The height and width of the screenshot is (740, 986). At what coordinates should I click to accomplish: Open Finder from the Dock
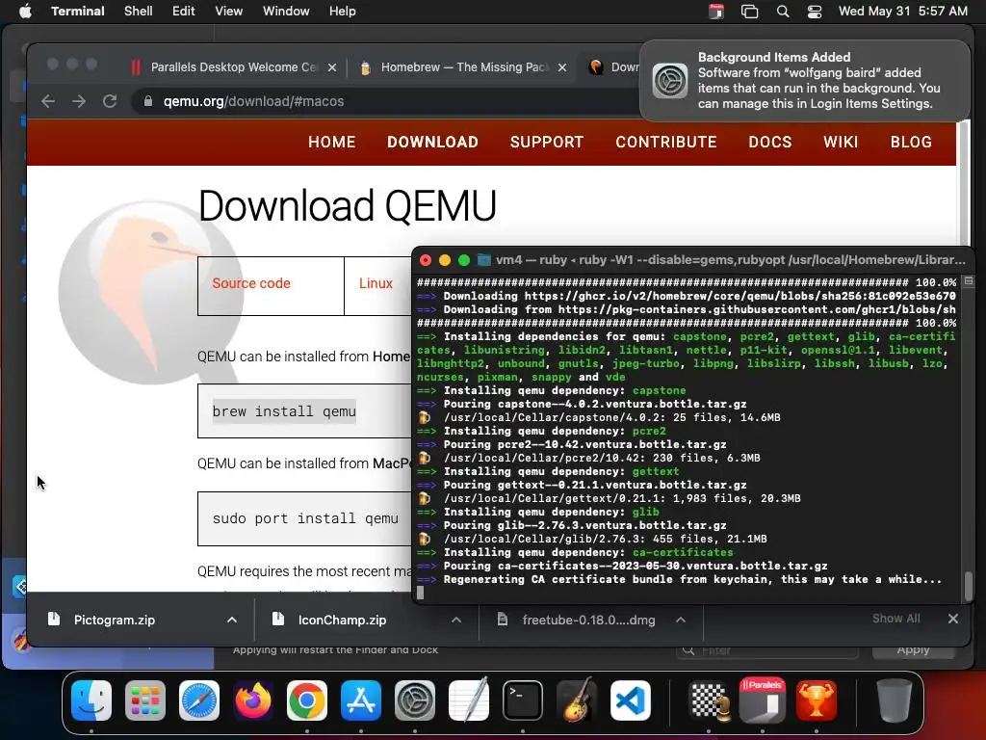(x=91, y=700)
